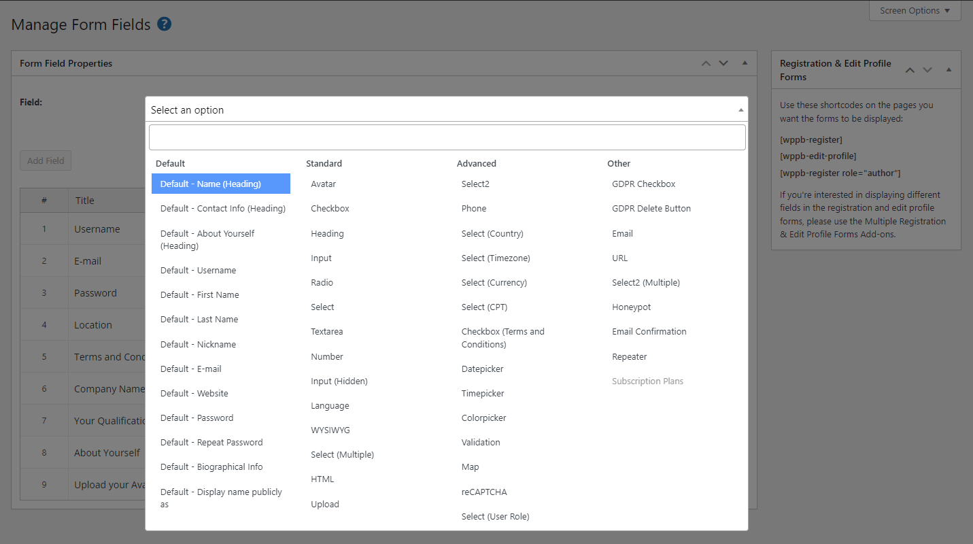The height and width of the screenshot is (544, 973).
Task: Move Registration & Edit Profile panel up
Action: pyautogui.click(x=910, y=70)
